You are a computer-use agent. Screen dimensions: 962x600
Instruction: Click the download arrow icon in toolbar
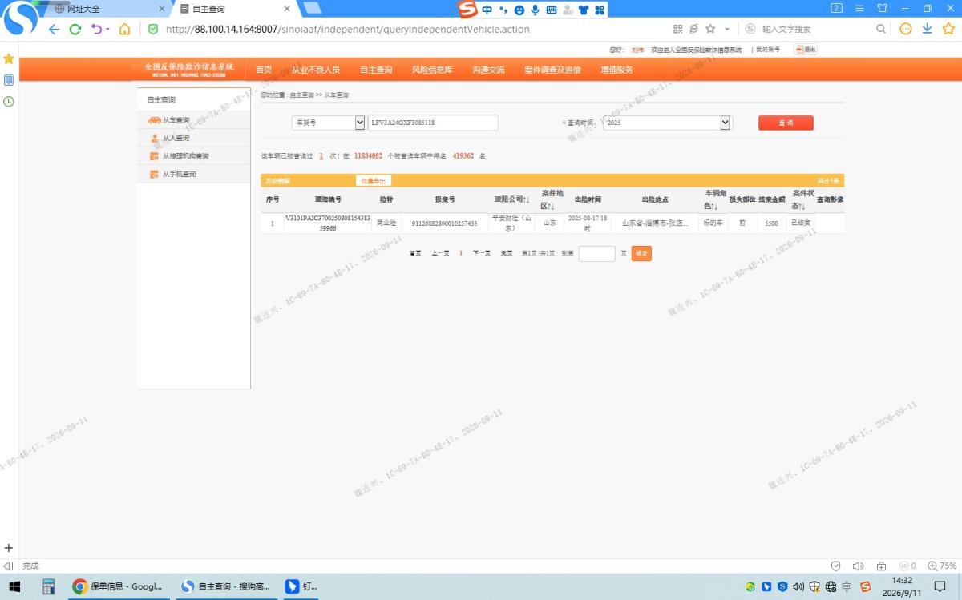click(x=927, y=29)
